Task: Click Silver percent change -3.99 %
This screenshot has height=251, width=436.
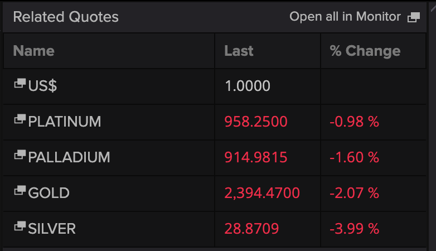Action: (354, 229)
